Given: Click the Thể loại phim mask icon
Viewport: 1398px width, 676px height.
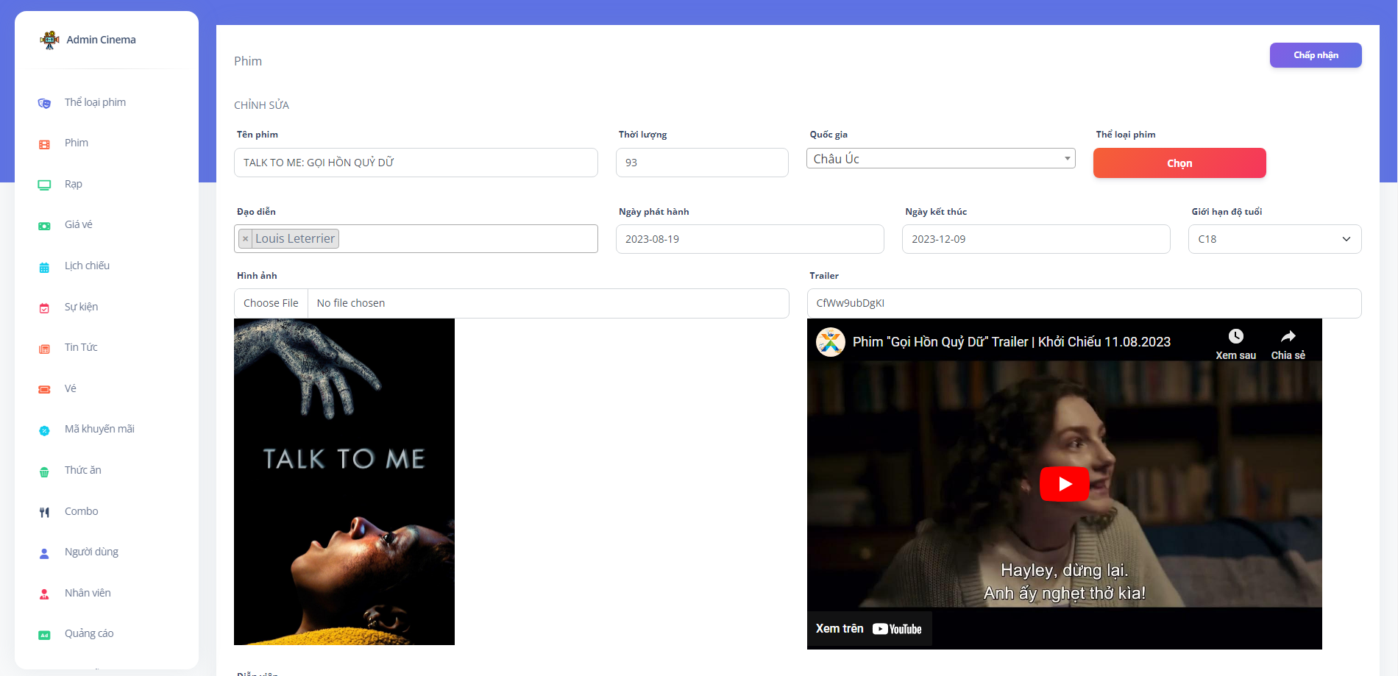Looking at the screenshot, I should tap(44, 103).
